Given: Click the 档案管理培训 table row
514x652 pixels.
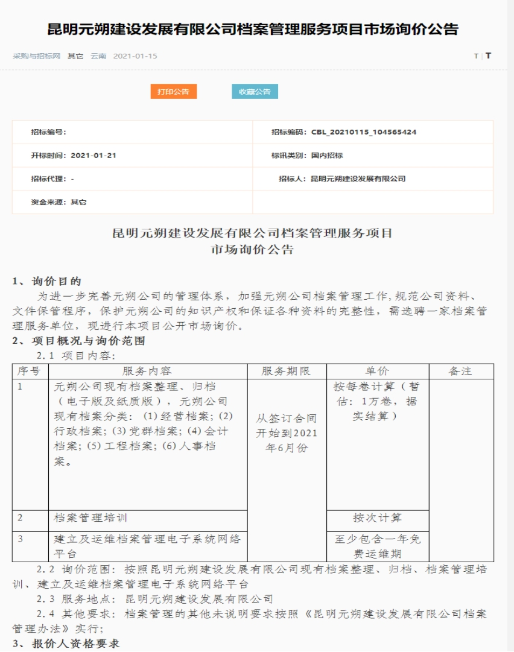Looking at the screenshot, I should pyautogui.click(x=147, y=518).
